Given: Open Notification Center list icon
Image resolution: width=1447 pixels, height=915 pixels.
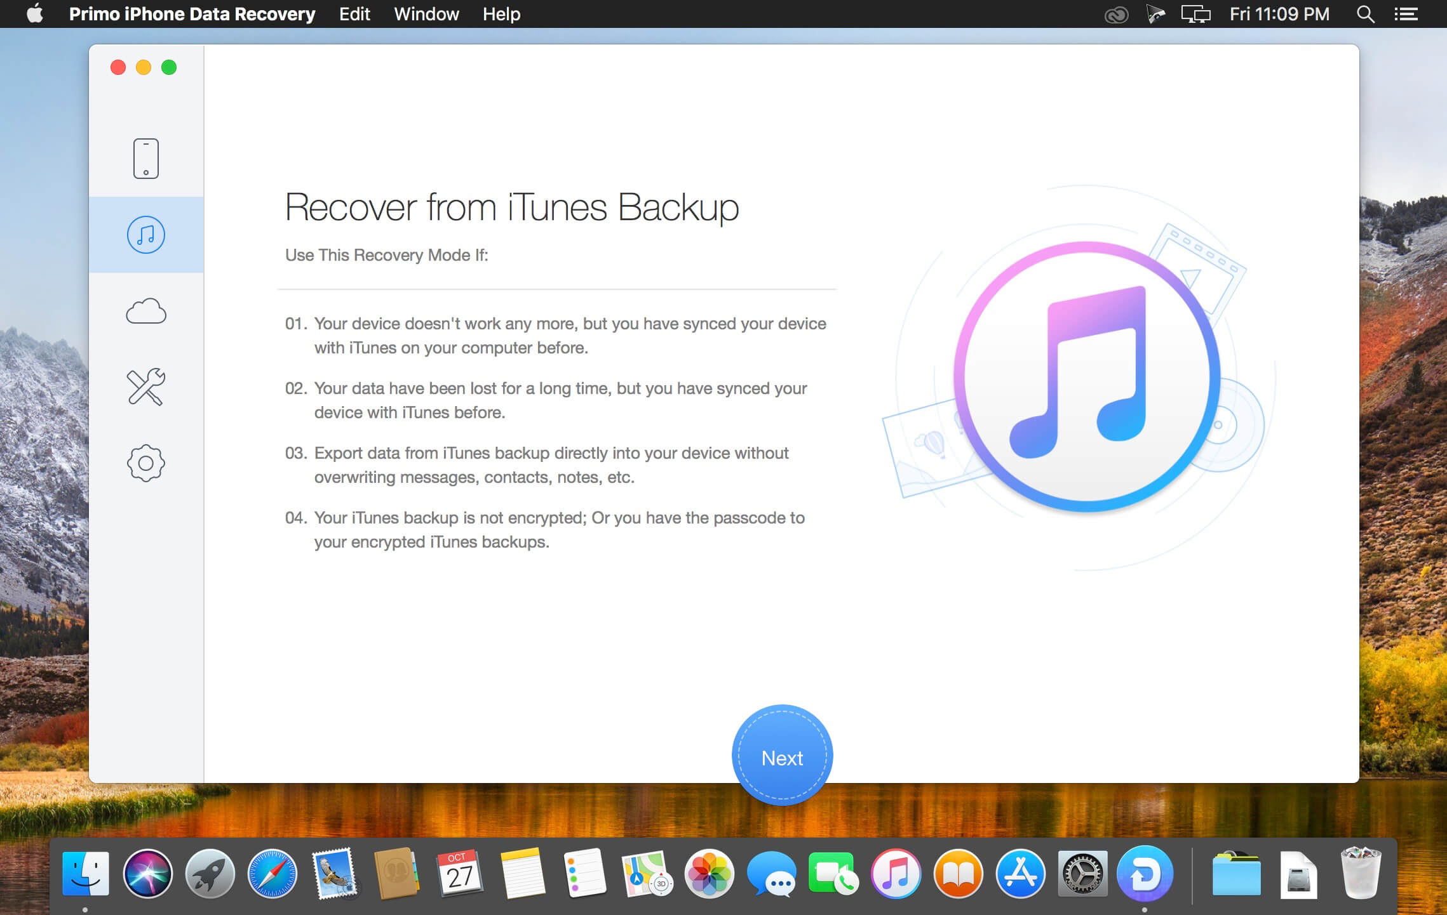Looking at the screenshot, I should [1406, 14].
